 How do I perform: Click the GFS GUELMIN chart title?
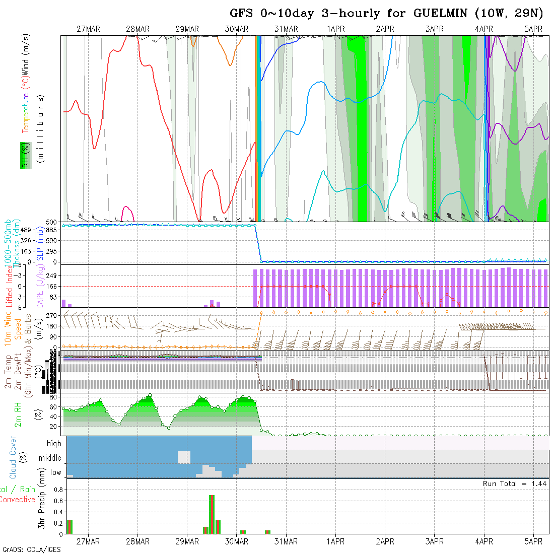[386, 13]
